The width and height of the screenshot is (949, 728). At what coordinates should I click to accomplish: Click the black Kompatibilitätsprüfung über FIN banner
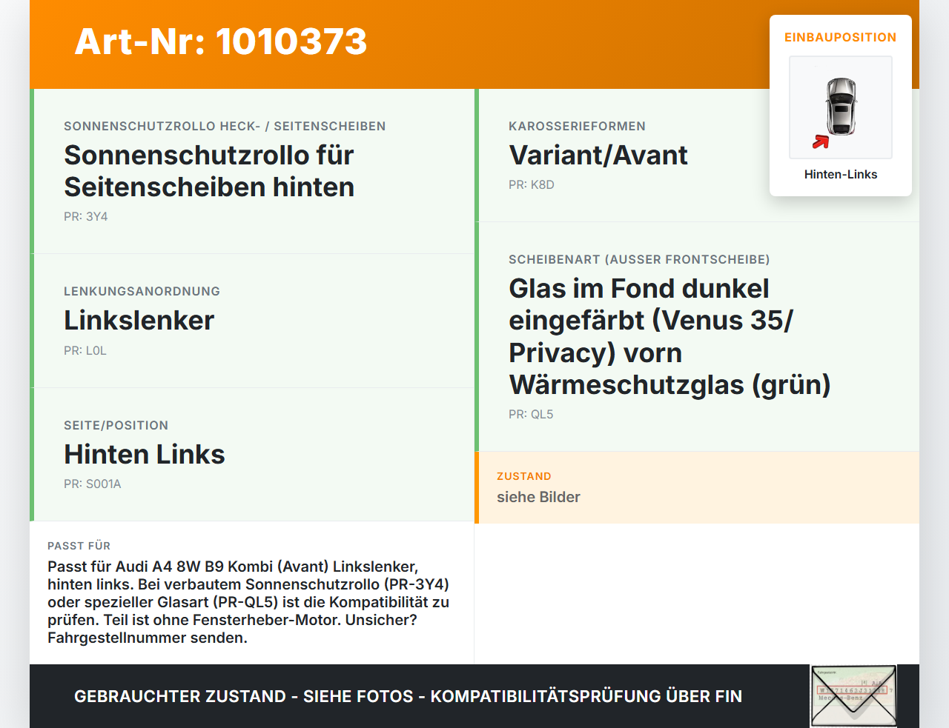(x=408, y=697)
